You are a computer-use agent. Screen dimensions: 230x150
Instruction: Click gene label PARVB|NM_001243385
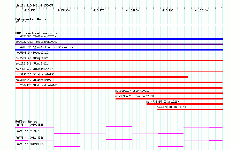29,144
